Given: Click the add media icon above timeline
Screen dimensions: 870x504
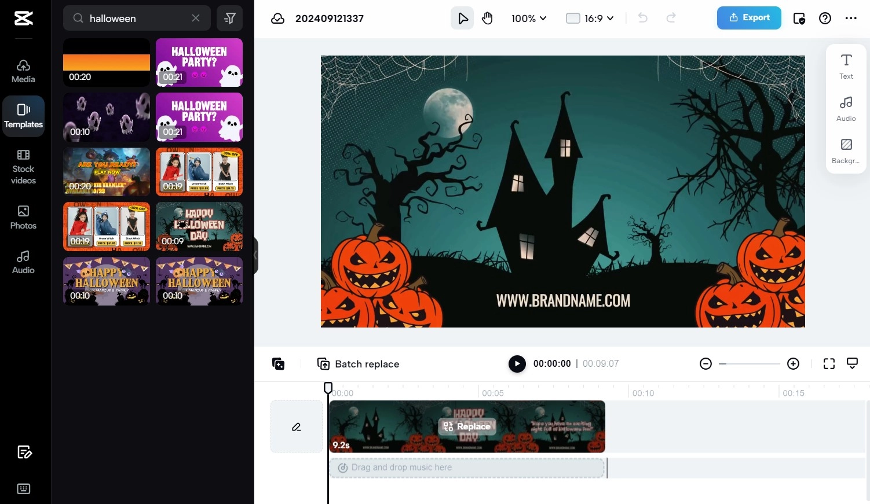Looking at the screenshot, I should pyautogui.click(x=278, y=364).
